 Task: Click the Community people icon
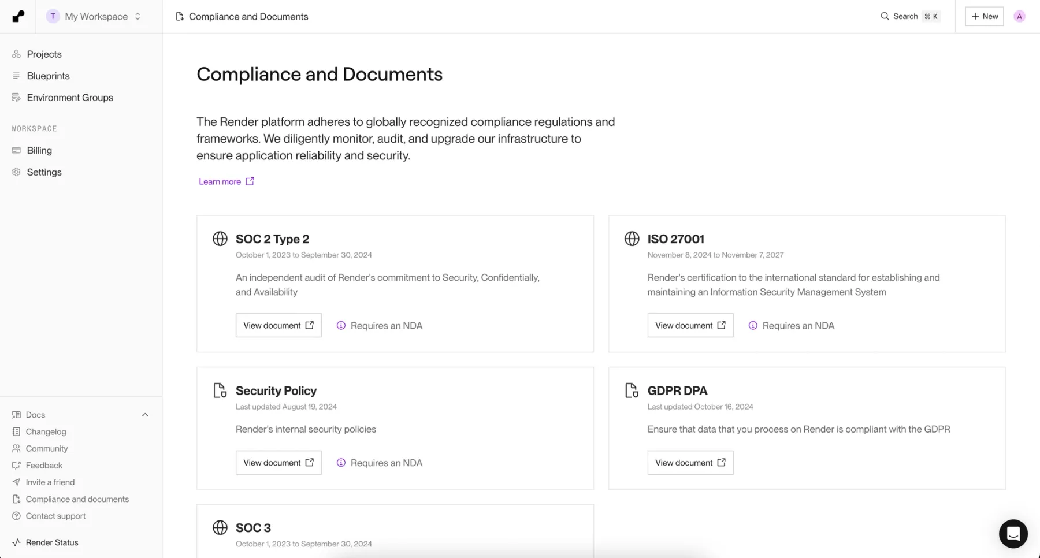click(15, 448)
